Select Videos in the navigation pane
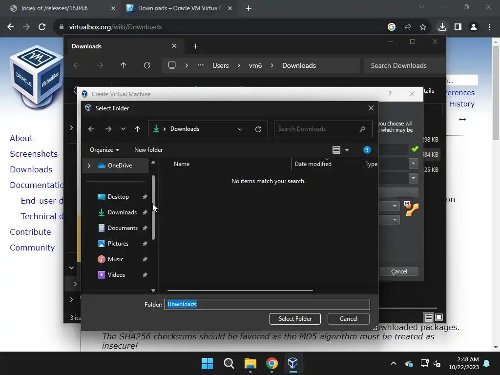Image resolution: width=500 pixels, height=375 pixels. 116,275
